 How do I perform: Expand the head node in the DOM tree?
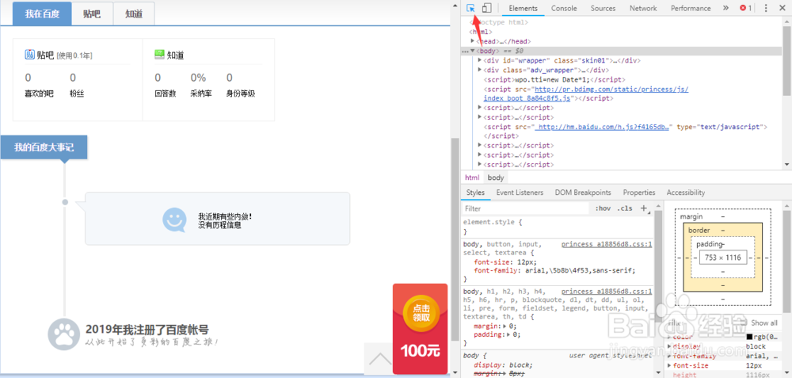[473, 41]
